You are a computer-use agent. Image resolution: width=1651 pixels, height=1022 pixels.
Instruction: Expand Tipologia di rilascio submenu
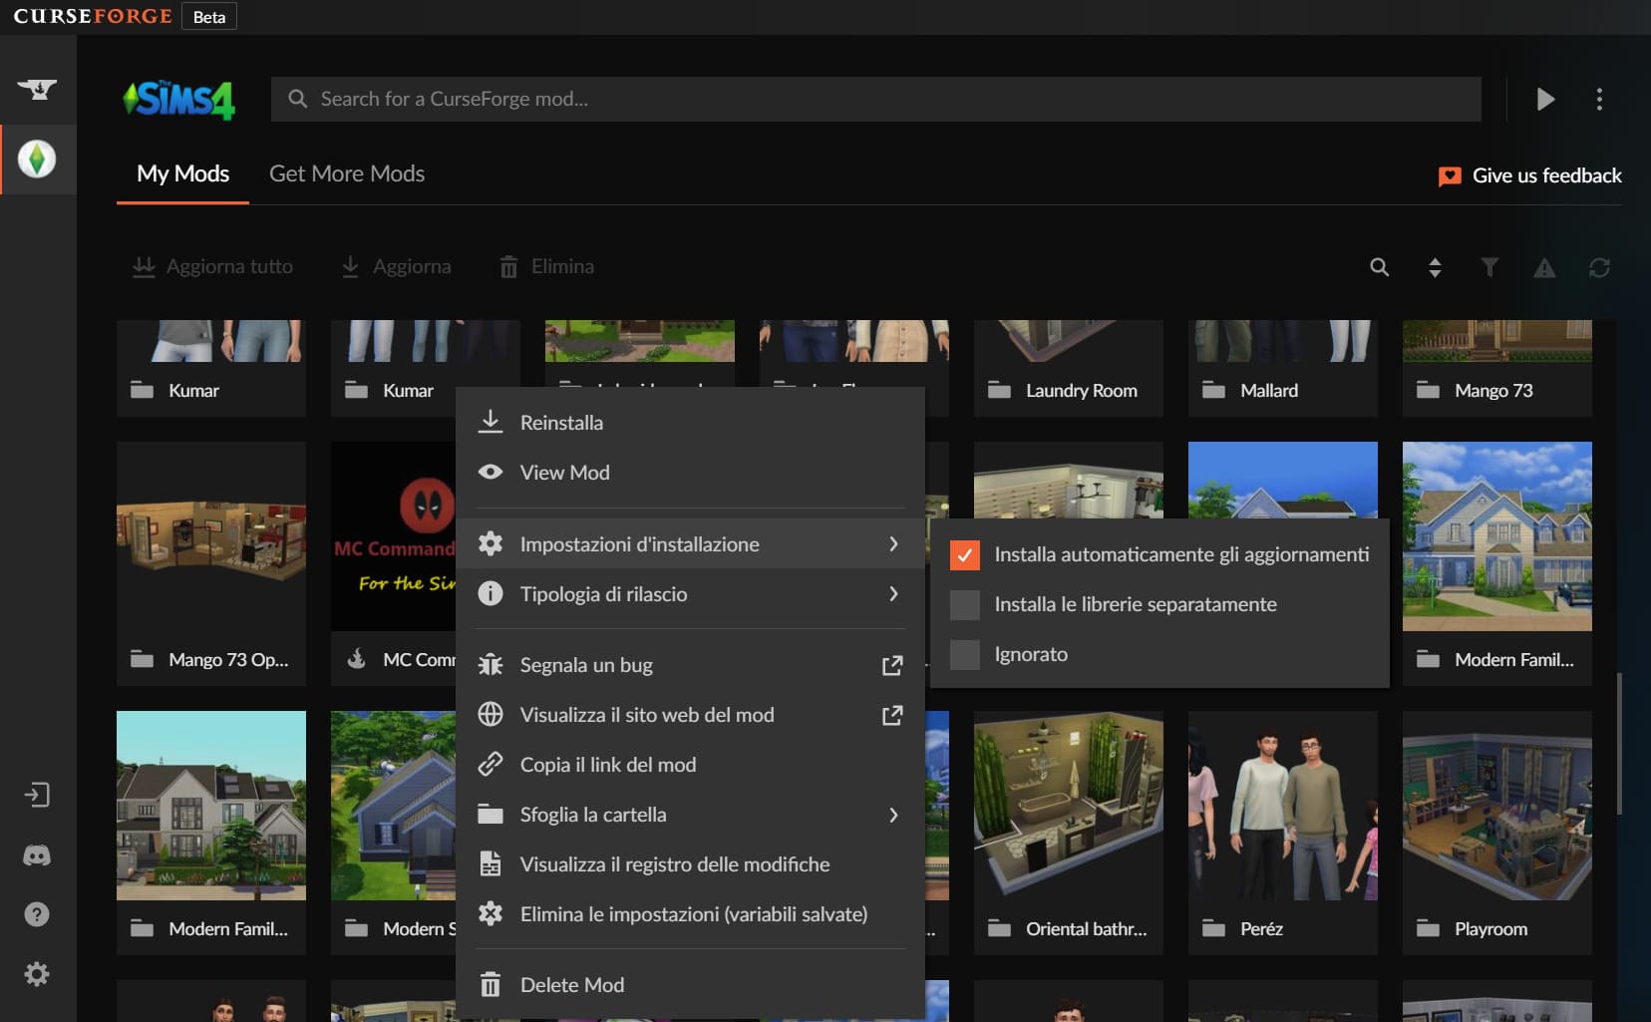[689, 594]
